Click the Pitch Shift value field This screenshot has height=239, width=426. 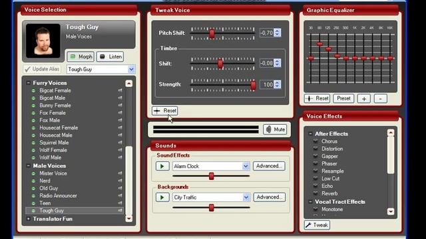point(266,33)
